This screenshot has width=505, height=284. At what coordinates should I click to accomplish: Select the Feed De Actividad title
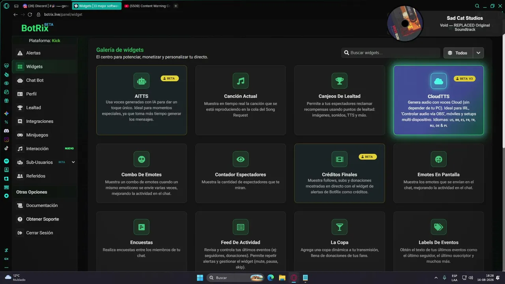241,243
